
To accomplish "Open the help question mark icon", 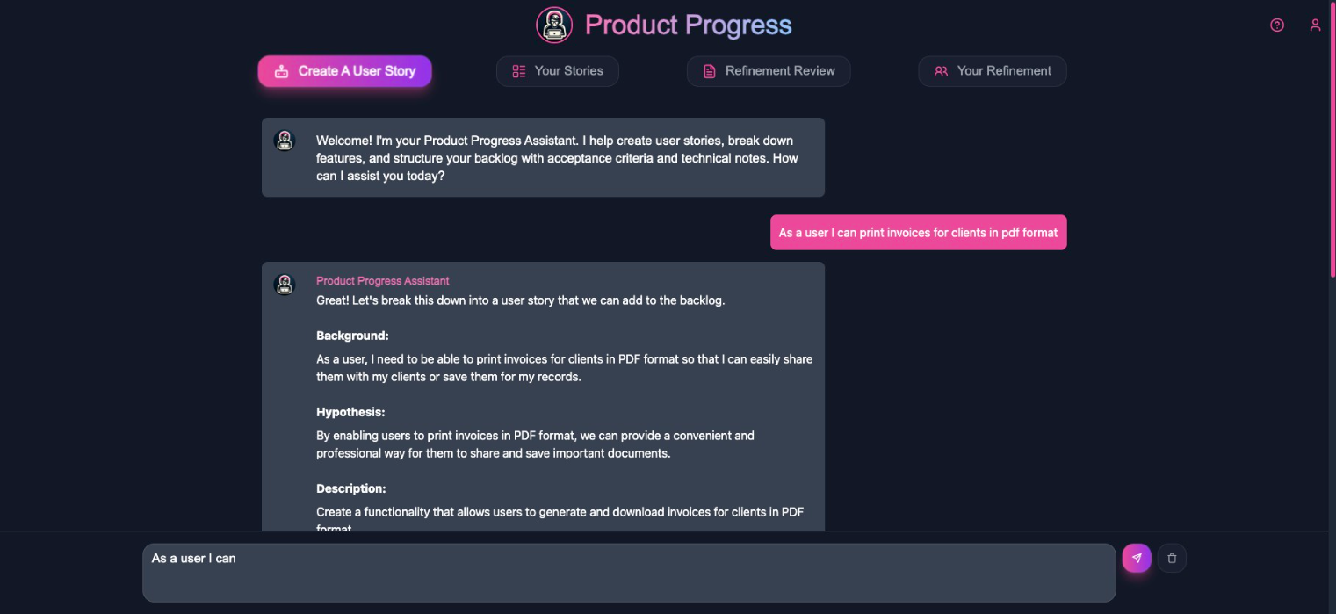I will 1277,25.
